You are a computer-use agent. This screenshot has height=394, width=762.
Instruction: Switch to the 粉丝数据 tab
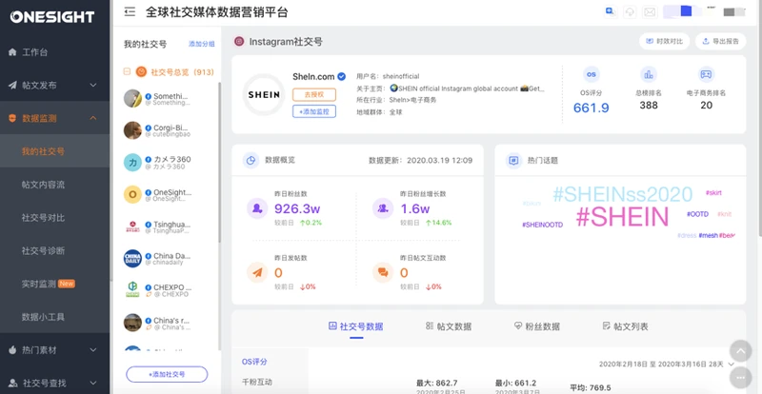click(536, 326)
